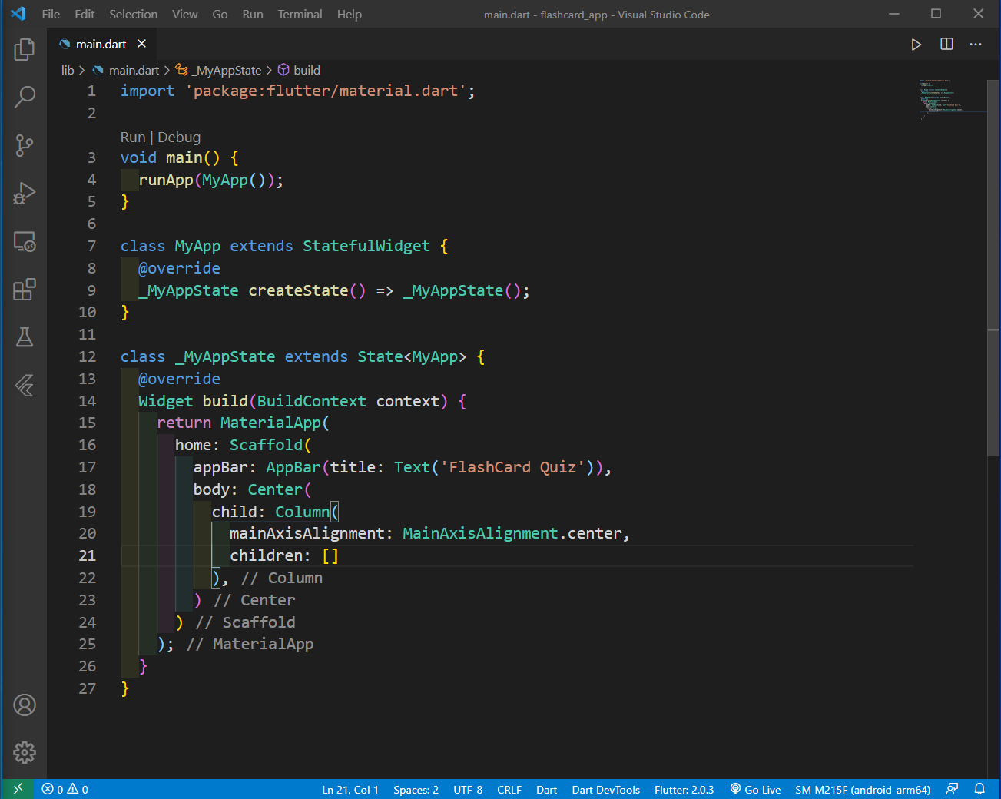1001x799 pixels.
Task: Click 'StatefulWidget' in the code
Action: tap(366, 246)
